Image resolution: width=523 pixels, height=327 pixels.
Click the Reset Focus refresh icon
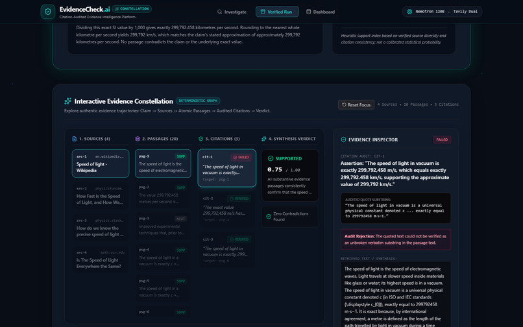click(344, 104)
